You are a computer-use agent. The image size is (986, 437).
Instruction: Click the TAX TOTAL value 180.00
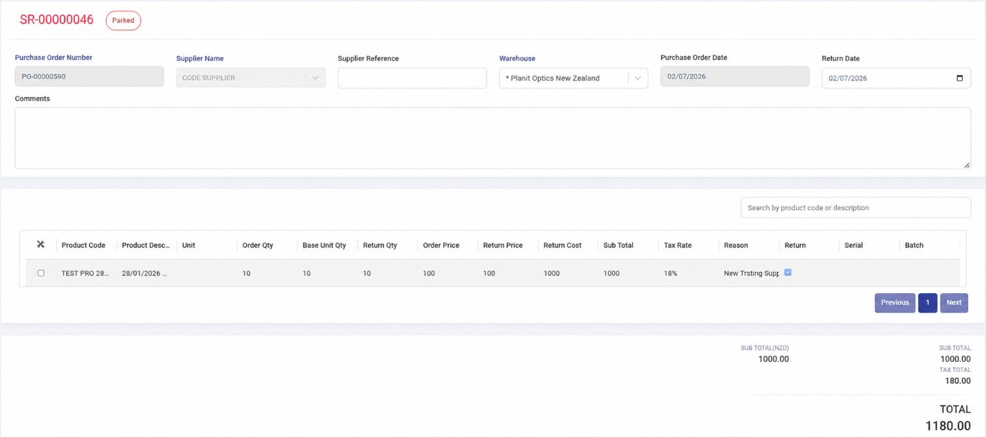point(958,380)
